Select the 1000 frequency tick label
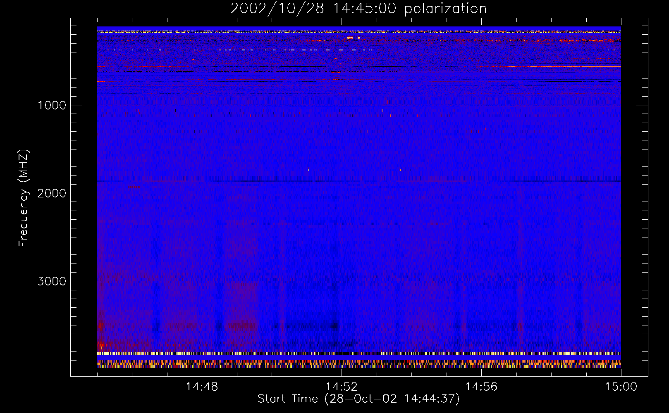Screen dimensions: 669x413 [x=52, y=105]
